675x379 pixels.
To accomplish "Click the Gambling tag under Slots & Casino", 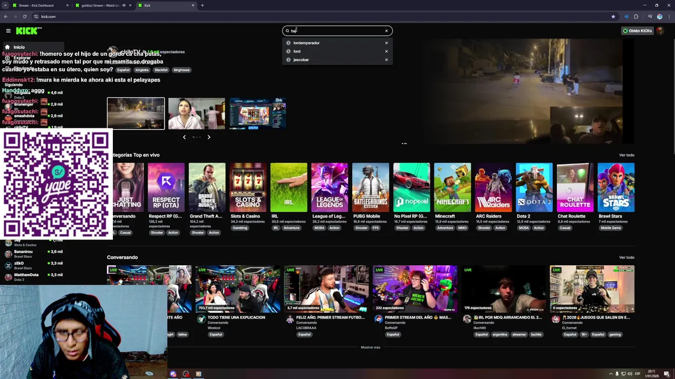I will [240, 228].
